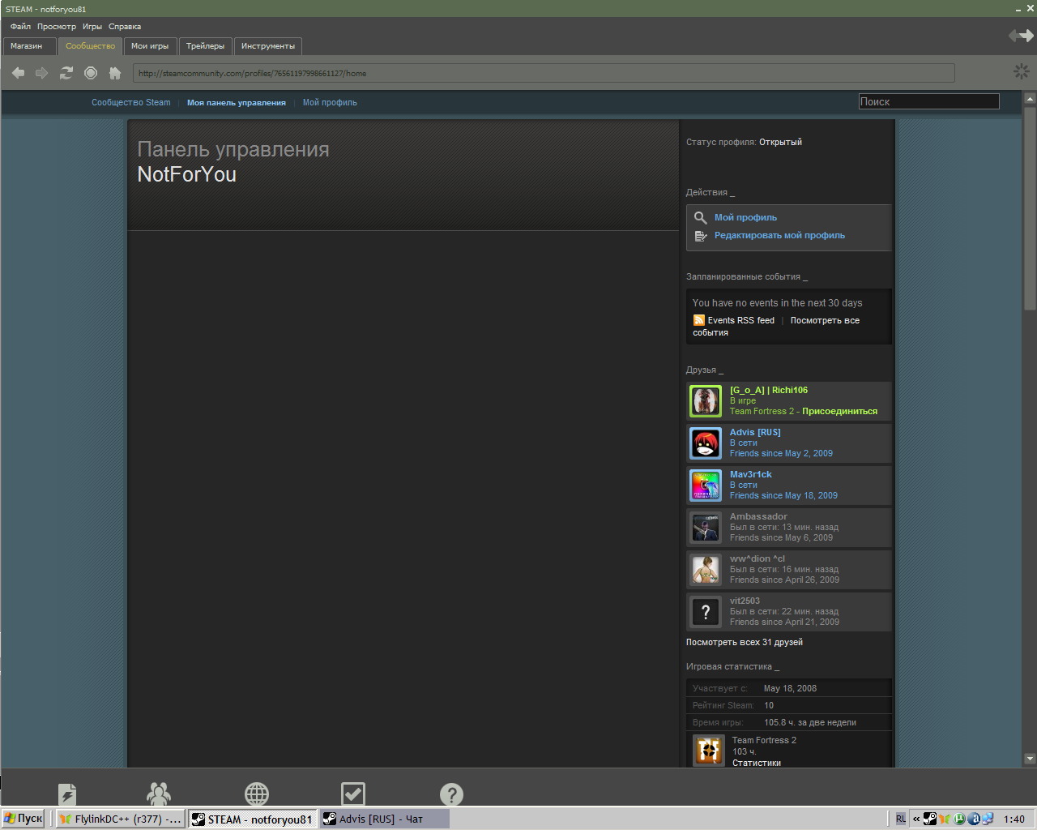The height and width of the screenshot is (830, 1037).
Task: Open Посмотреть всех 31 друзей link
Action: click(x=745, y=642)
